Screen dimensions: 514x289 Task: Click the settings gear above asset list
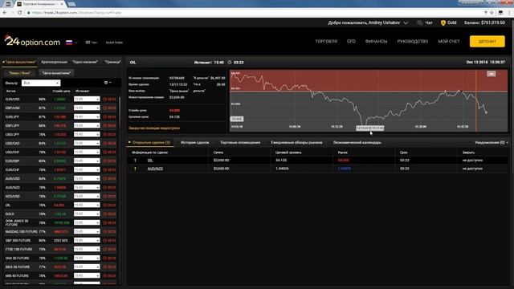(106, 83)
